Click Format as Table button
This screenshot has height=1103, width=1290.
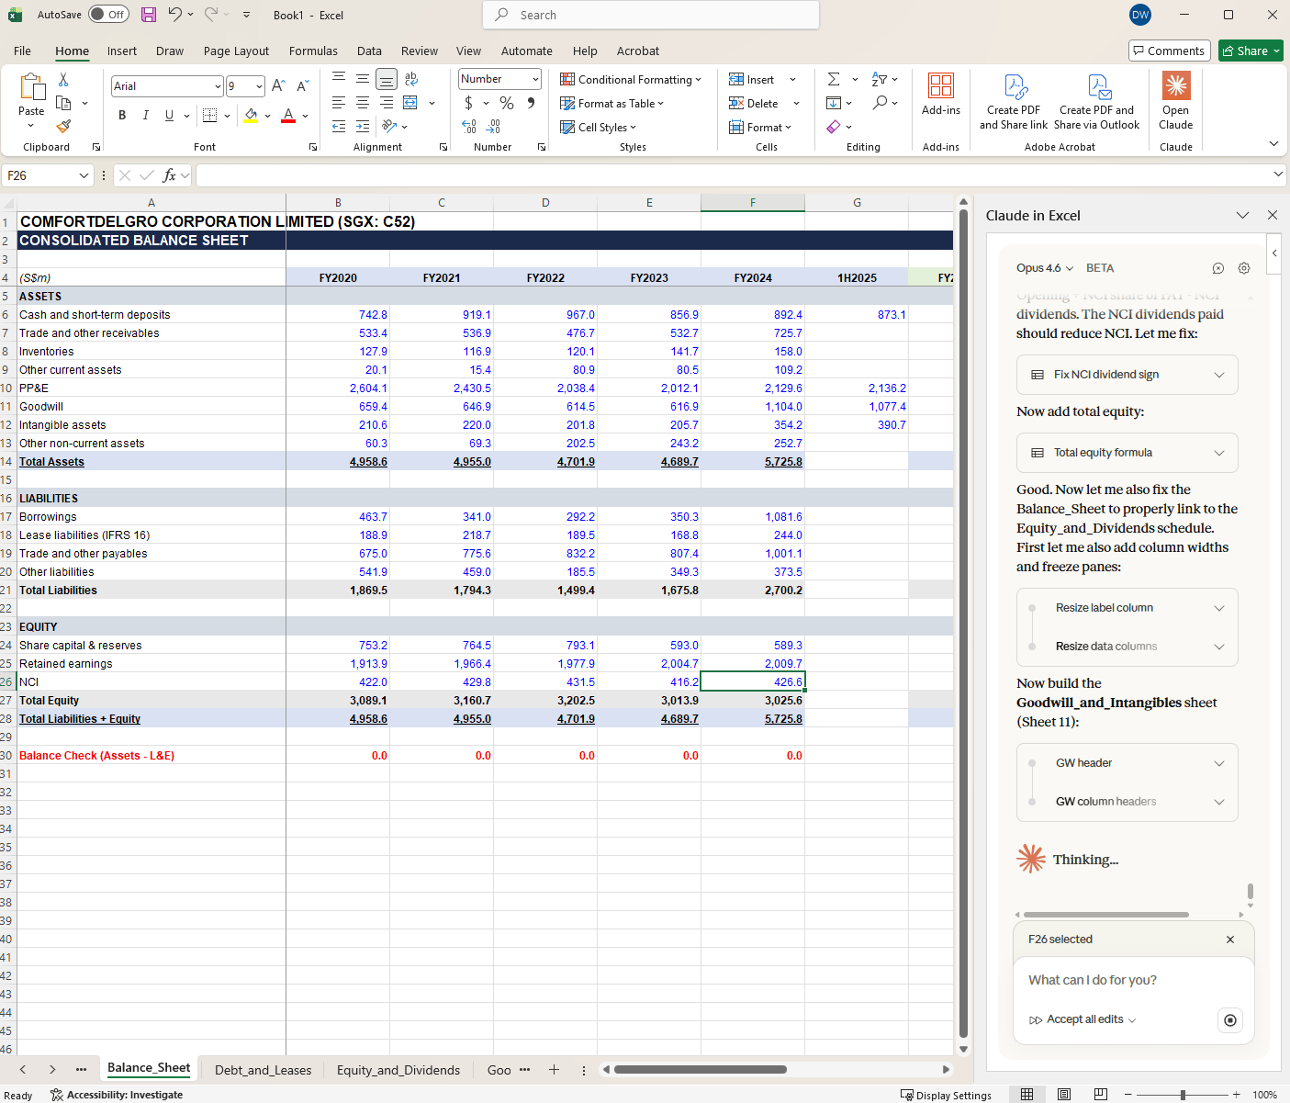point(612,104)
